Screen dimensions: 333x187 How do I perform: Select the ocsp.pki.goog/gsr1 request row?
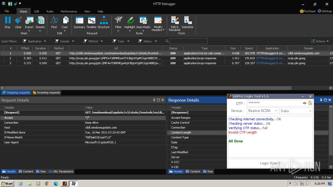click(x=166, y=58)
